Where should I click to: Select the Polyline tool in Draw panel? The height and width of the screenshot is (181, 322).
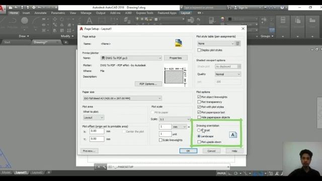point(12,21)
